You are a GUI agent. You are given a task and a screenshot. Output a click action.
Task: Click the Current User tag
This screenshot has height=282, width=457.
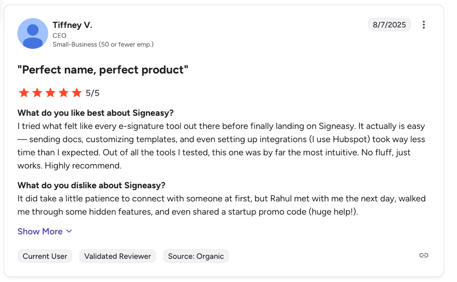45,256
